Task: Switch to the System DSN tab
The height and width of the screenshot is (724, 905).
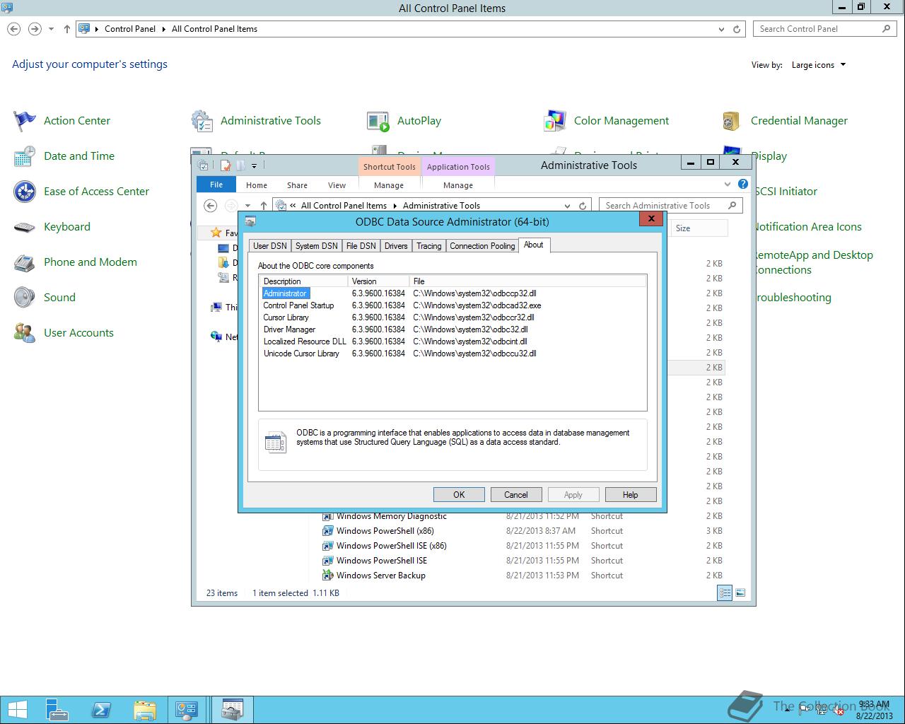Action: tap(316, 246)
